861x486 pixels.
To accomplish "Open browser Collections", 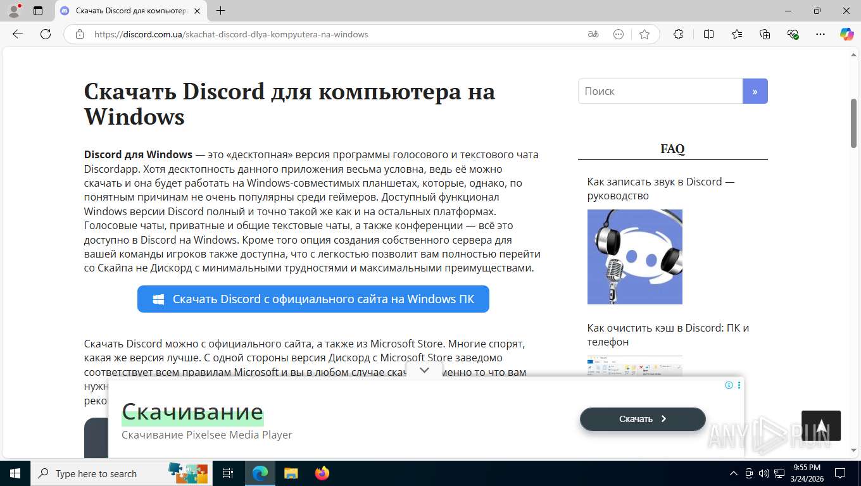I will point(765,34).
